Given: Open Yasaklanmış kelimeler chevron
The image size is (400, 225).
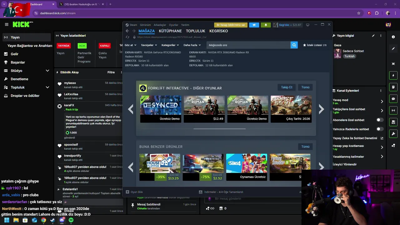Looking at the screenshot, I should [x=382, y=157].
